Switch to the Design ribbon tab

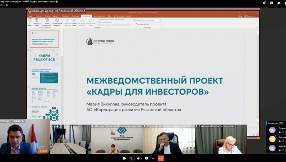[56, 16]
